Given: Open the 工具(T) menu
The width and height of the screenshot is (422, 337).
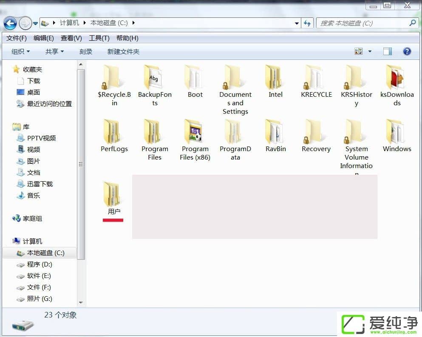Looking at the screenshot, I should click(x=99, y=38).
